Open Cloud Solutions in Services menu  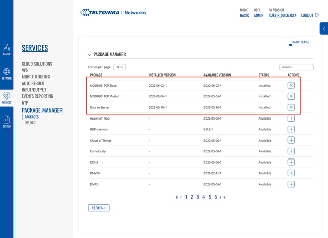point(37,64)
